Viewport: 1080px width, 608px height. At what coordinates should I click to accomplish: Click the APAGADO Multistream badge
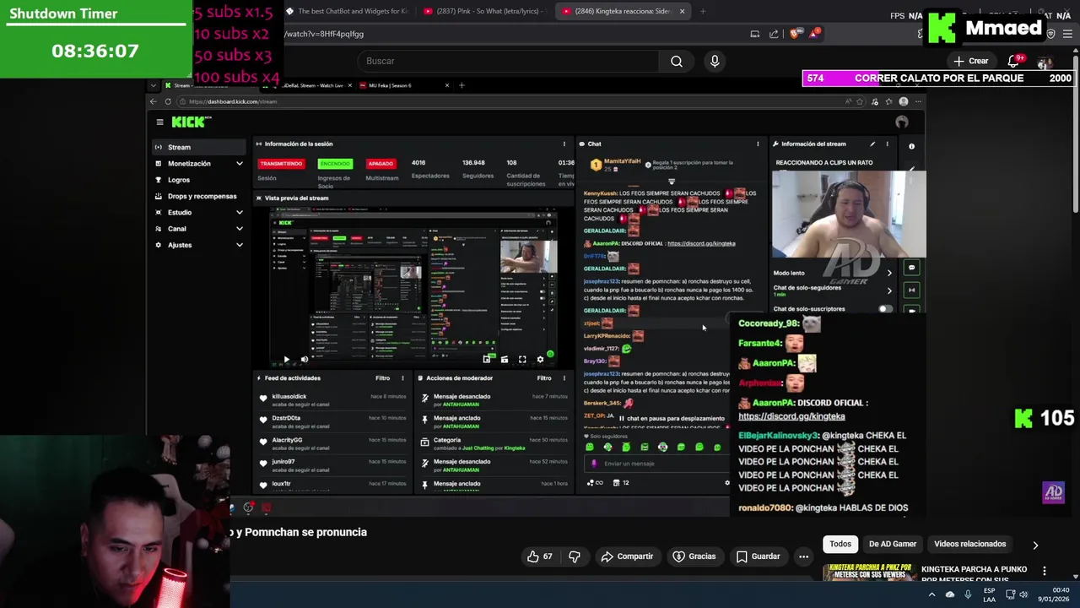coord(381,163)
